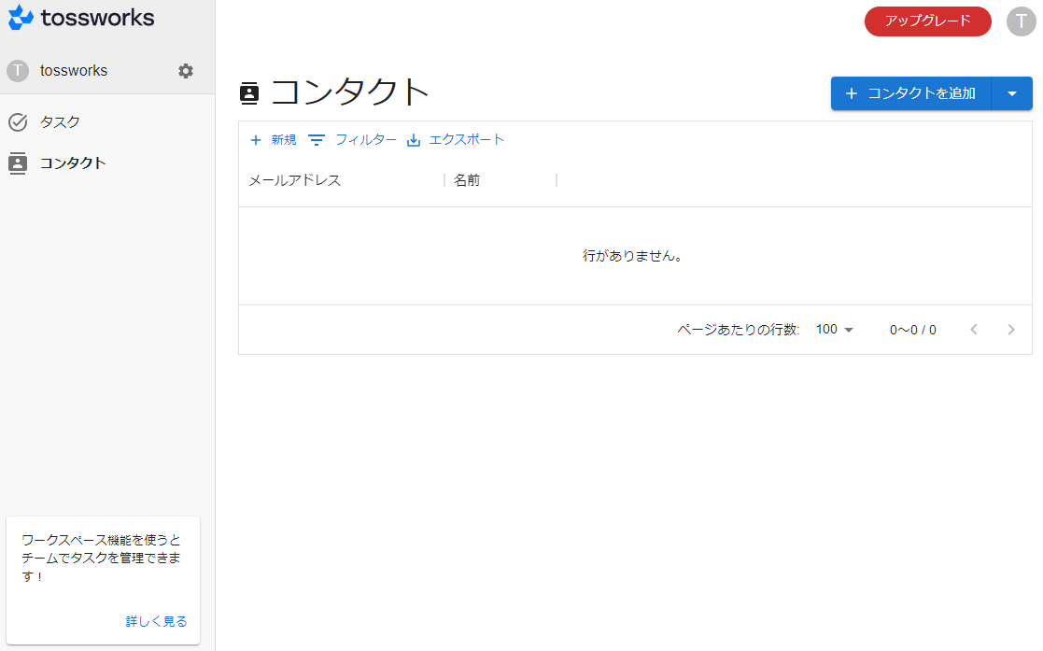Open rows per page 100 dropdown
This screenshot has height=651, width=1043.
(x=835, y=330)
